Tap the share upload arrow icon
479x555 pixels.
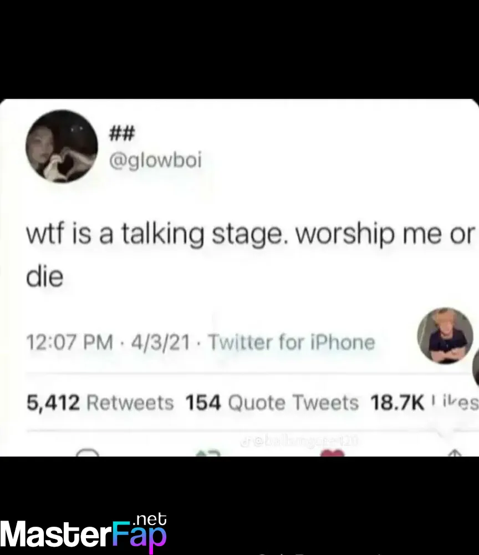(x=455, y=453)
